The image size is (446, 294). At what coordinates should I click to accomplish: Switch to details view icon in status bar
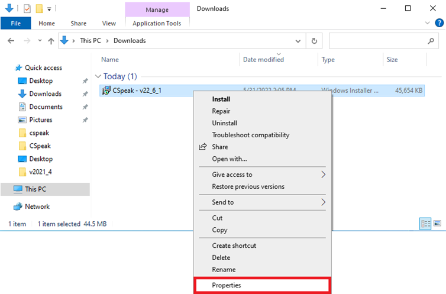pos(425,224)
